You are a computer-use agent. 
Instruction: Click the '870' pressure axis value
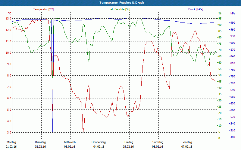233,50
